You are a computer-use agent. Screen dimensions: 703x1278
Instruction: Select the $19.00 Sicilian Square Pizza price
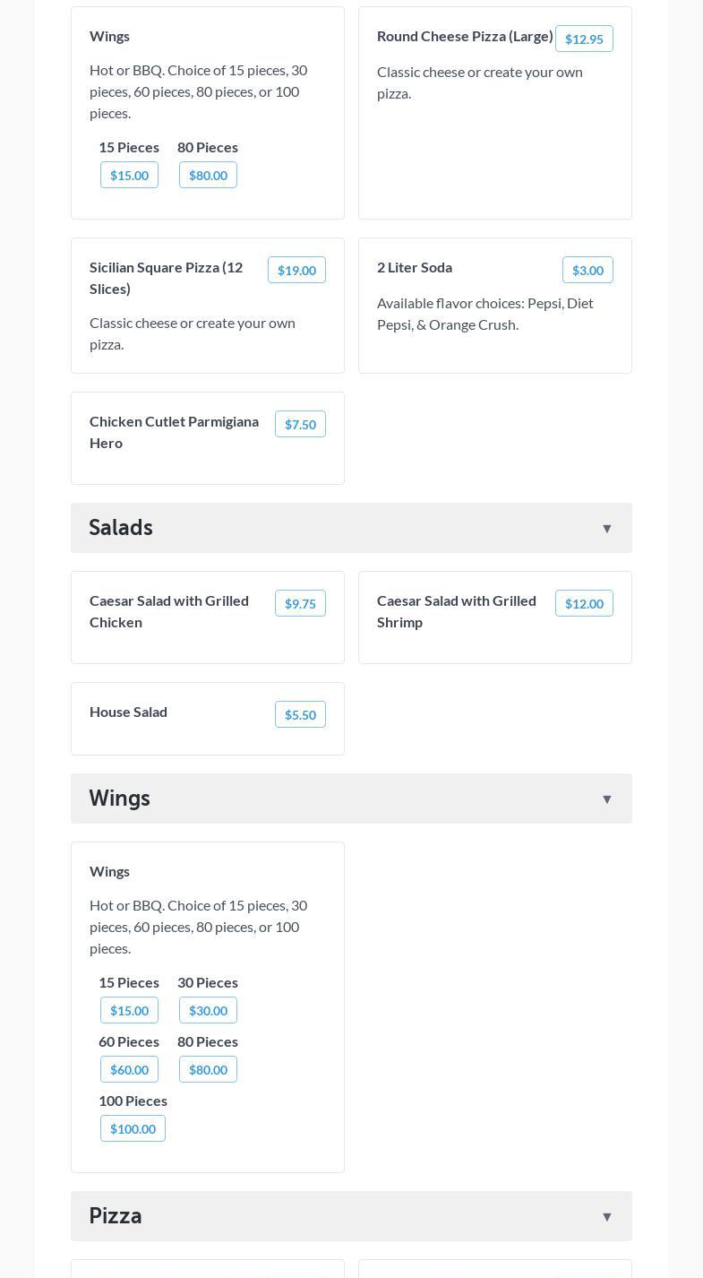pos(296,270)
